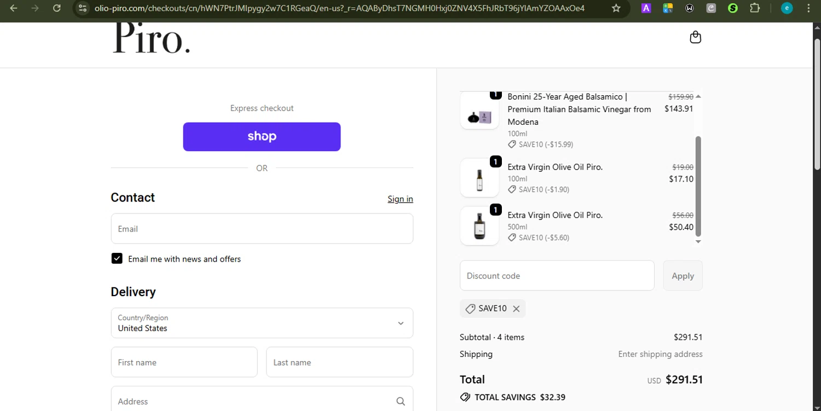Remove the SAVE10 discount code
The height and width of the screenshot is (411, 821).
[x=516, y=309]
